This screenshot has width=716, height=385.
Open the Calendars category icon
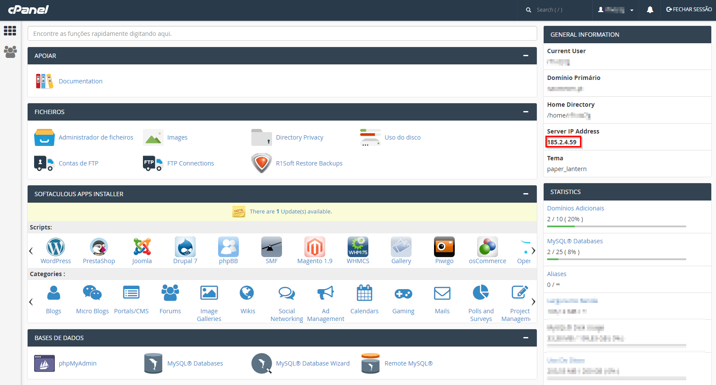coord(364,293)
